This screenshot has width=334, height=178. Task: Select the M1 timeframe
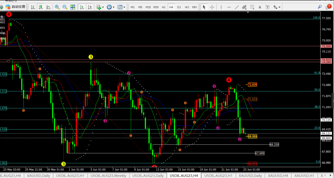pyautogui.click(x=133, y=7)
